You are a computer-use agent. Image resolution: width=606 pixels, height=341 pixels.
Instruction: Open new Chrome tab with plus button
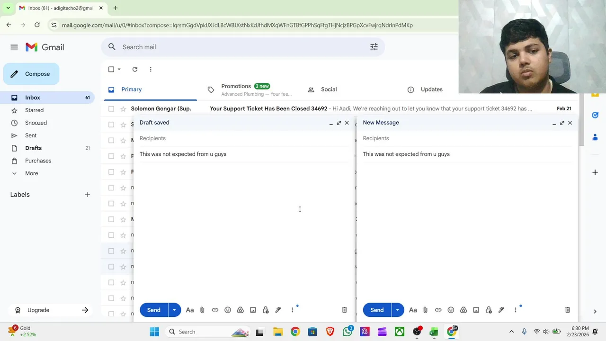[116, 8]
